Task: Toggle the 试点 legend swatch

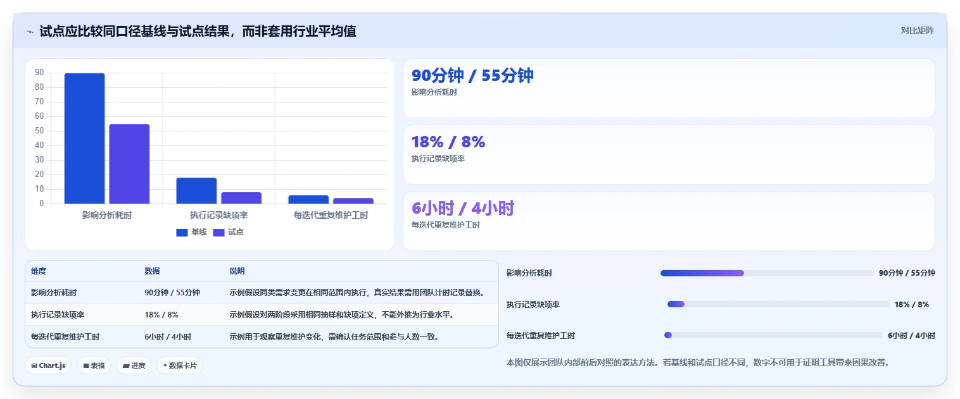Action: [x=219, y=233]
